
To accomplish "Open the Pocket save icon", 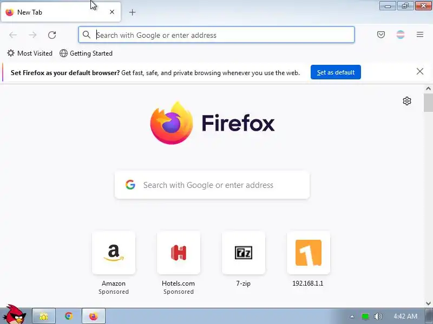I will (x=381, y=35).
